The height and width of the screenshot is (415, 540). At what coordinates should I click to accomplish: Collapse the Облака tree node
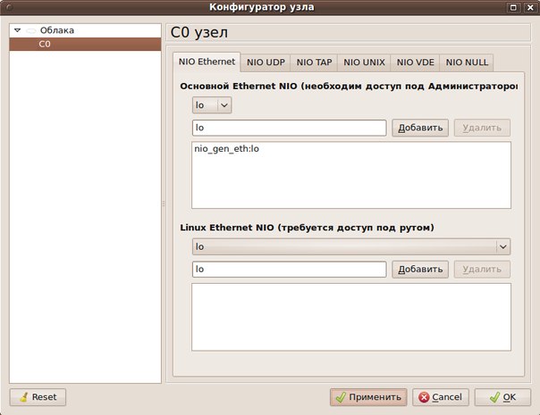(17, 30)
